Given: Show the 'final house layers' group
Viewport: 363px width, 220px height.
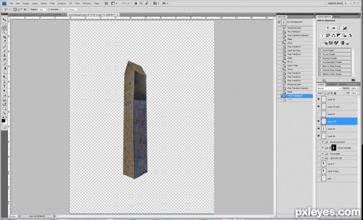Looking at the screenshot, I should (x=319, y=142).
